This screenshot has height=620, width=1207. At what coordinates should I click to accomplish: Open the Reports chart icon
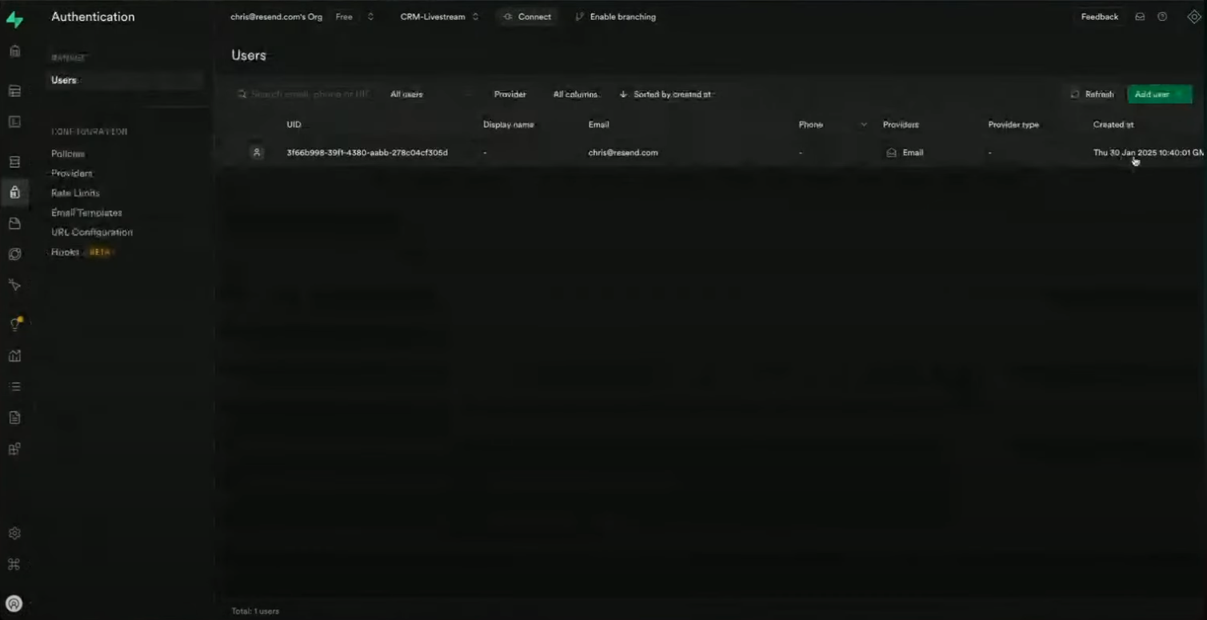14,355
